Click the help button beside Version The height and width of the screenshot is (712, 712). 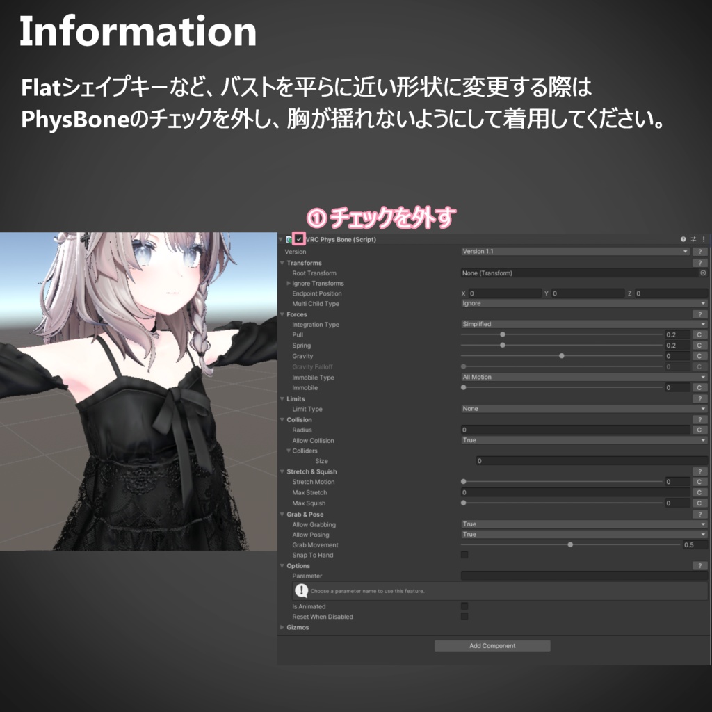click(699, 251)
